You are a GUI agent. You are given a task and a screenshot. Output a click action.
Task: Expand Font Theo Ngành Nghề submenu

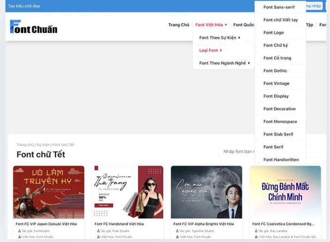224,63
